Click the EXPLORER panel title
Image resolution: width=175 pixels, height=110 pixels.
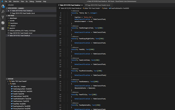pos(11,5)
